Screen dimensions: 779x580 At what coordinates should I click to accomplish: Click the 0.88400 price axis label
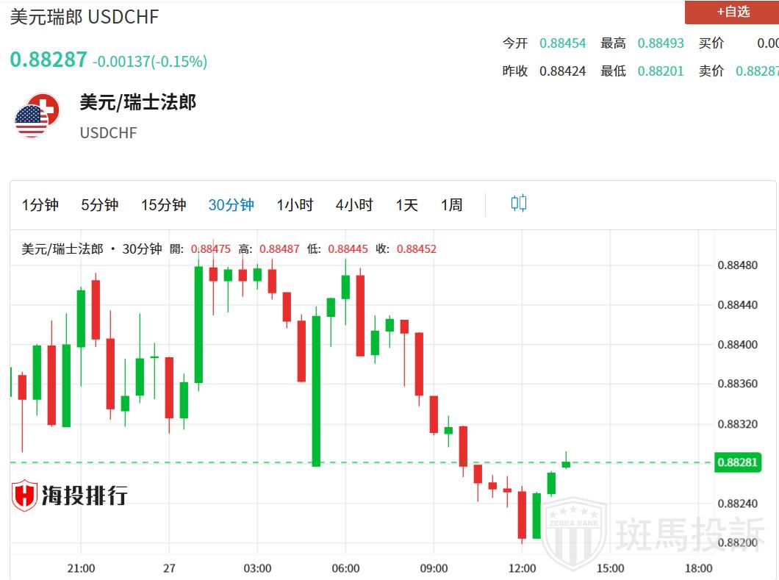pyautogui.click(x=737, y=344)
